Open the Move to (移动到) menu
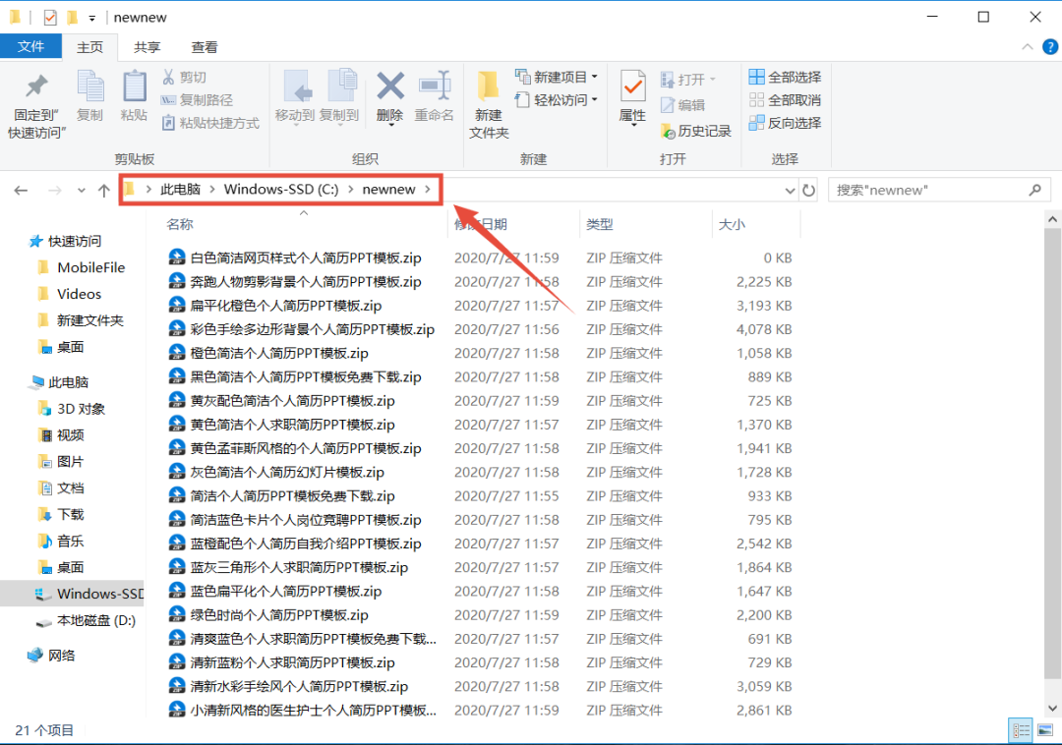This screenshot has width=1062, height=745. coord(295,97)
